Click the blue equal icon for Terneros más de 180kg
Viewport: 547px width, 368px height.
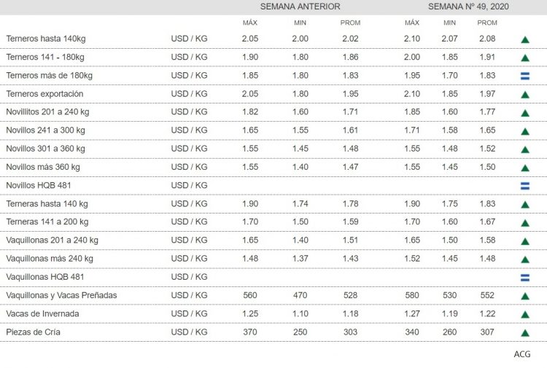pyautogui.click(x=524, y=76)
